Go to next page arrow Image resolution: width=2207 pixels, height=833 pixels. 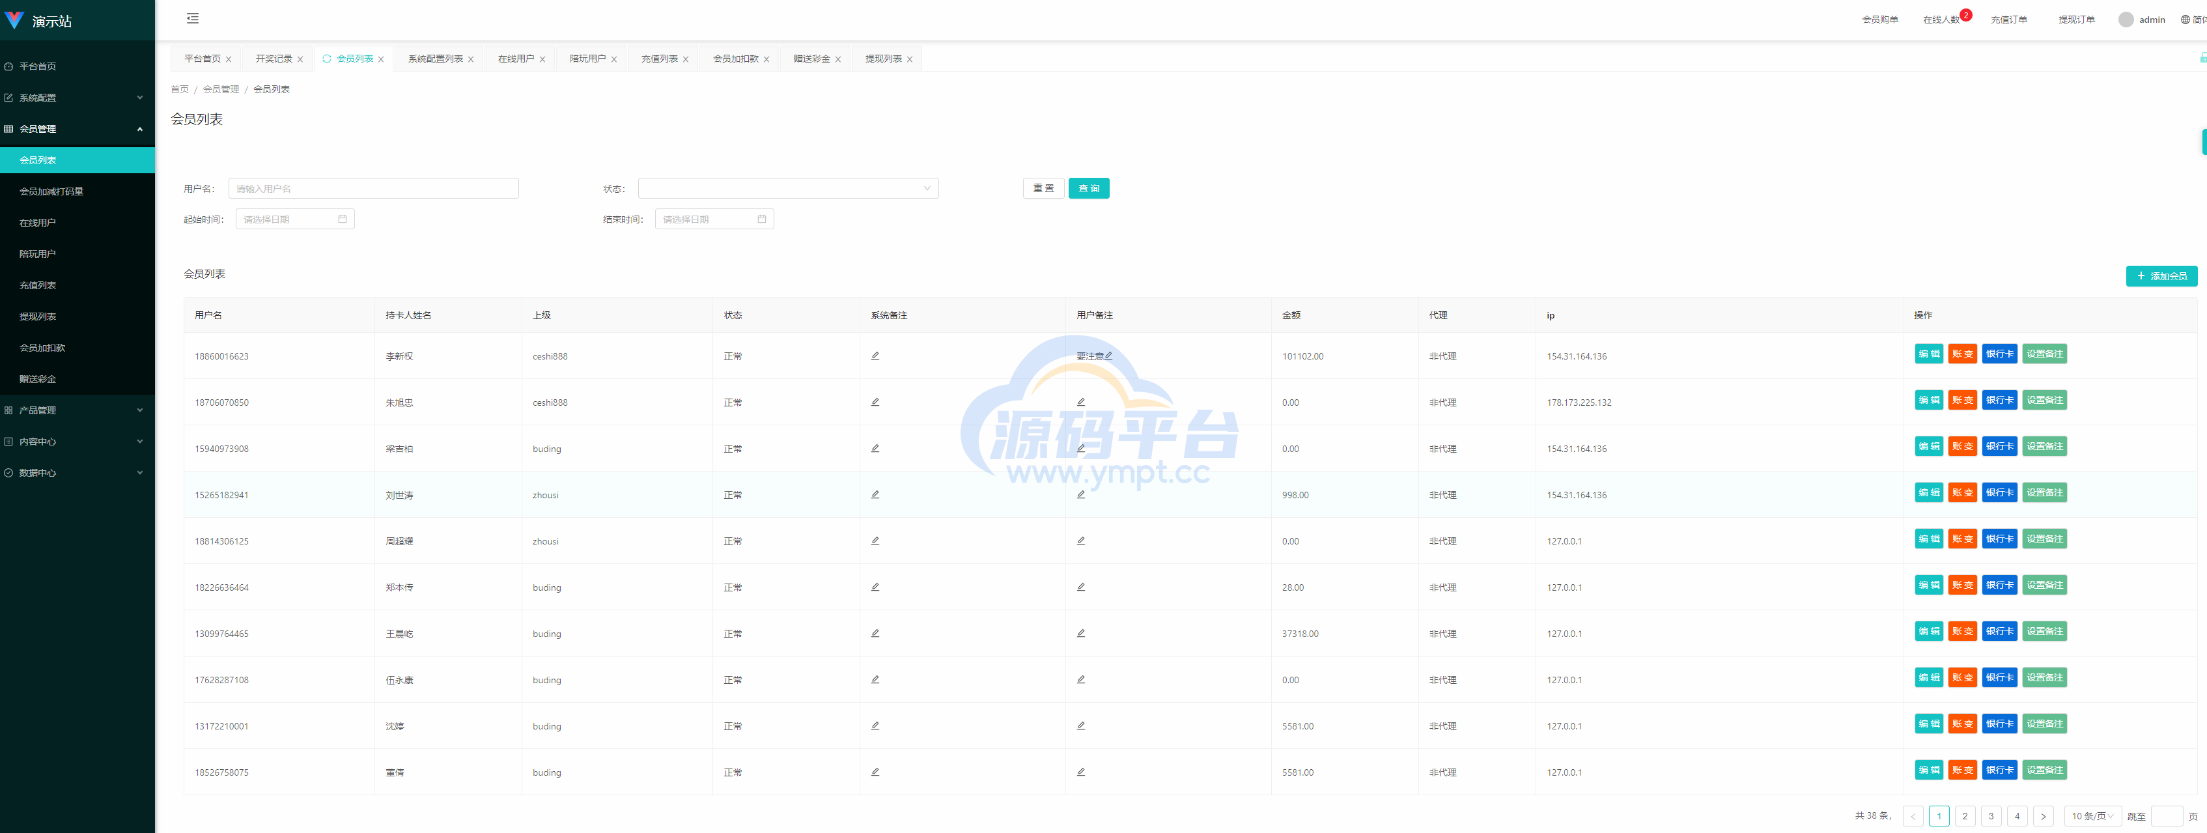[2044, 816]
